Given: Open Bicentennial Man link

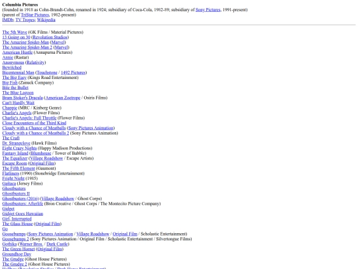Looking at the screenshot, I should point(18,72).
